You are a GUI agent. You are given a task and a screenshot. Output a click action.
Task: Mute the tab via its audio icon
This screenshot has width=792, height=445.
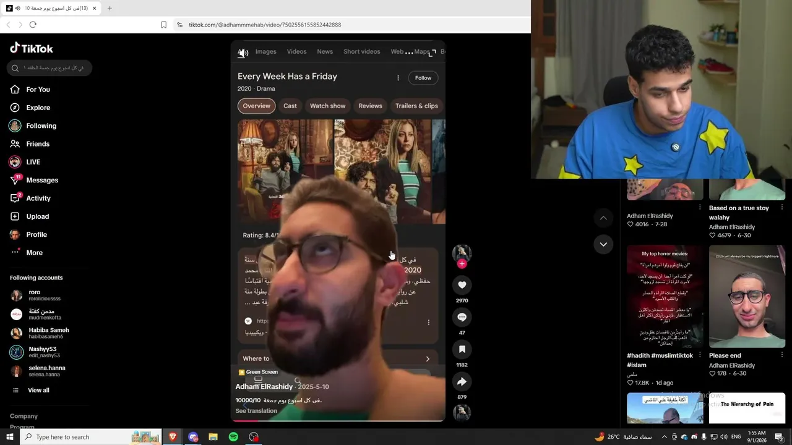point(17,8)
